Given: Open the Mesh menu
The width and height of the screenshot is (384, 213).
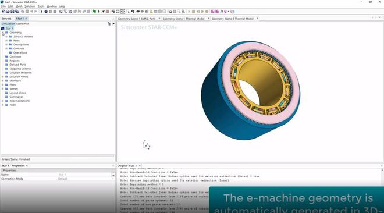Looking at the screenshot, I should [19, 6].
